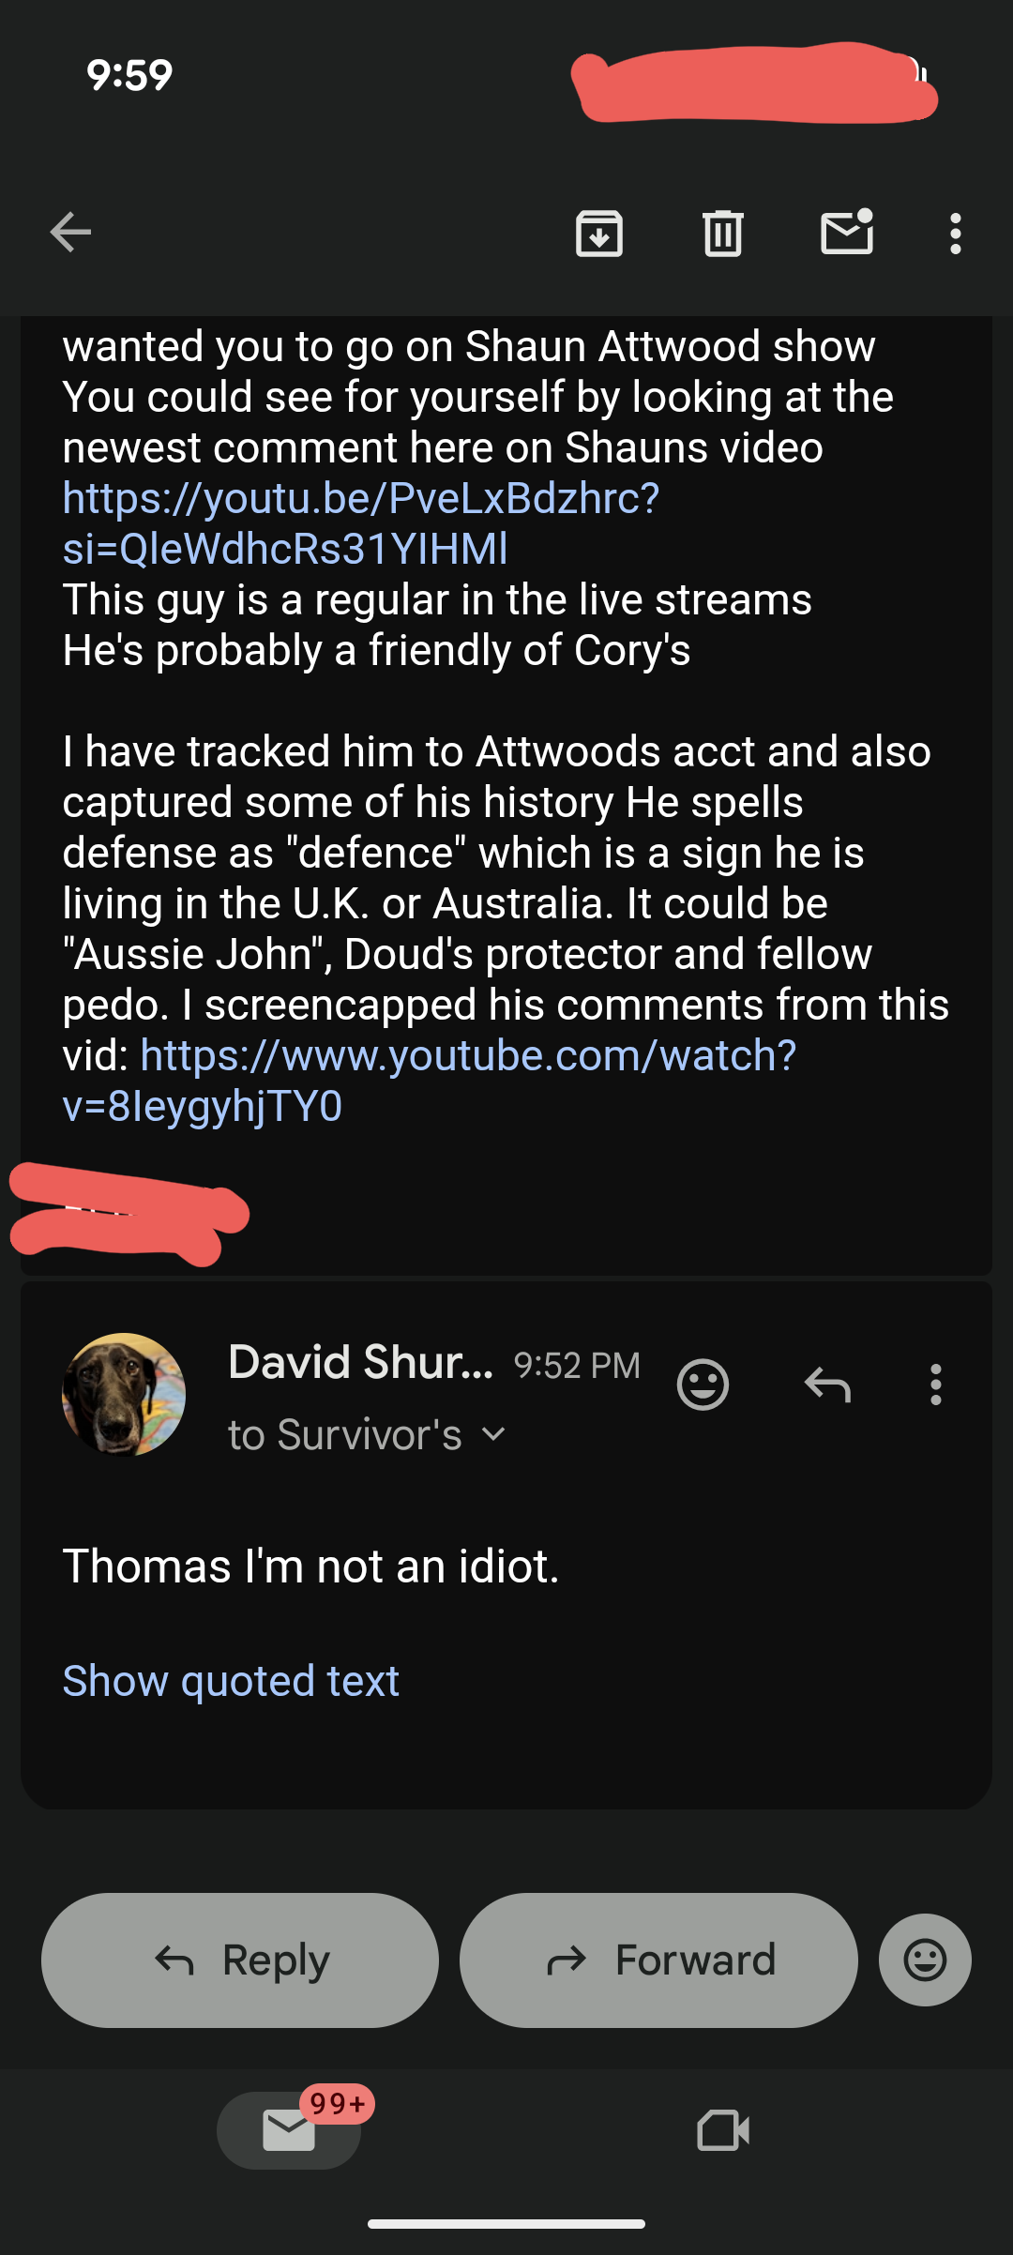The image size is (1013, 2255).
Task: Expand recipient details next to "to Survivor's"
Action: [x=493, y=1434]
